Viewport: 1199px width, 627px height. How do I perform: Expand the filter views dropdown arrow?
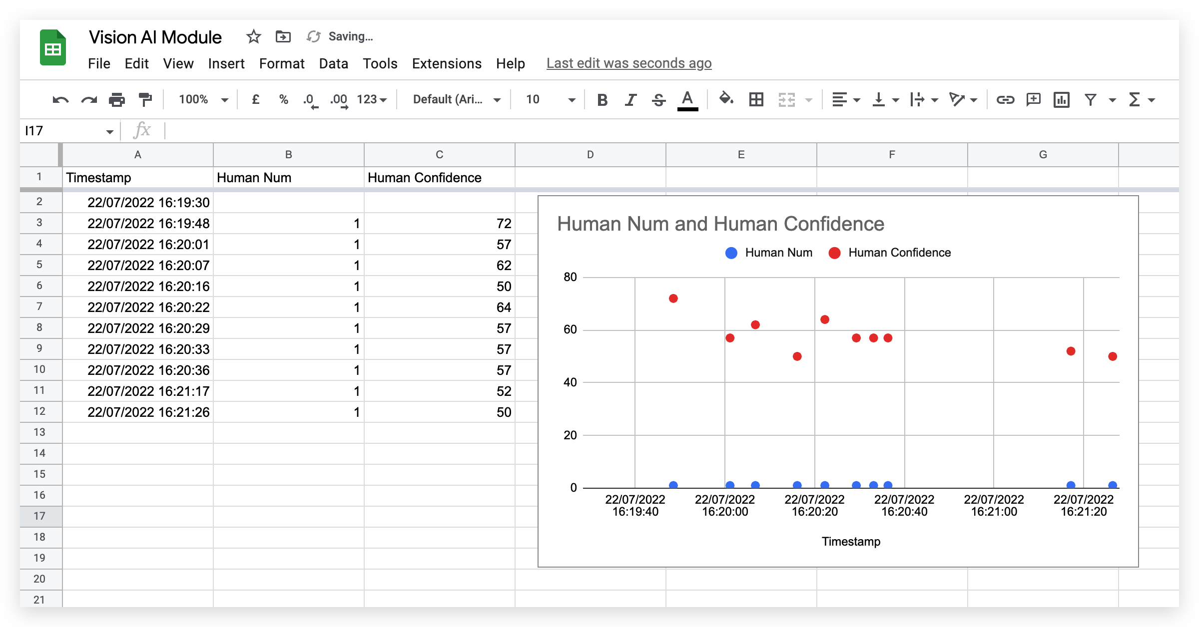[x=1113, y=100]
